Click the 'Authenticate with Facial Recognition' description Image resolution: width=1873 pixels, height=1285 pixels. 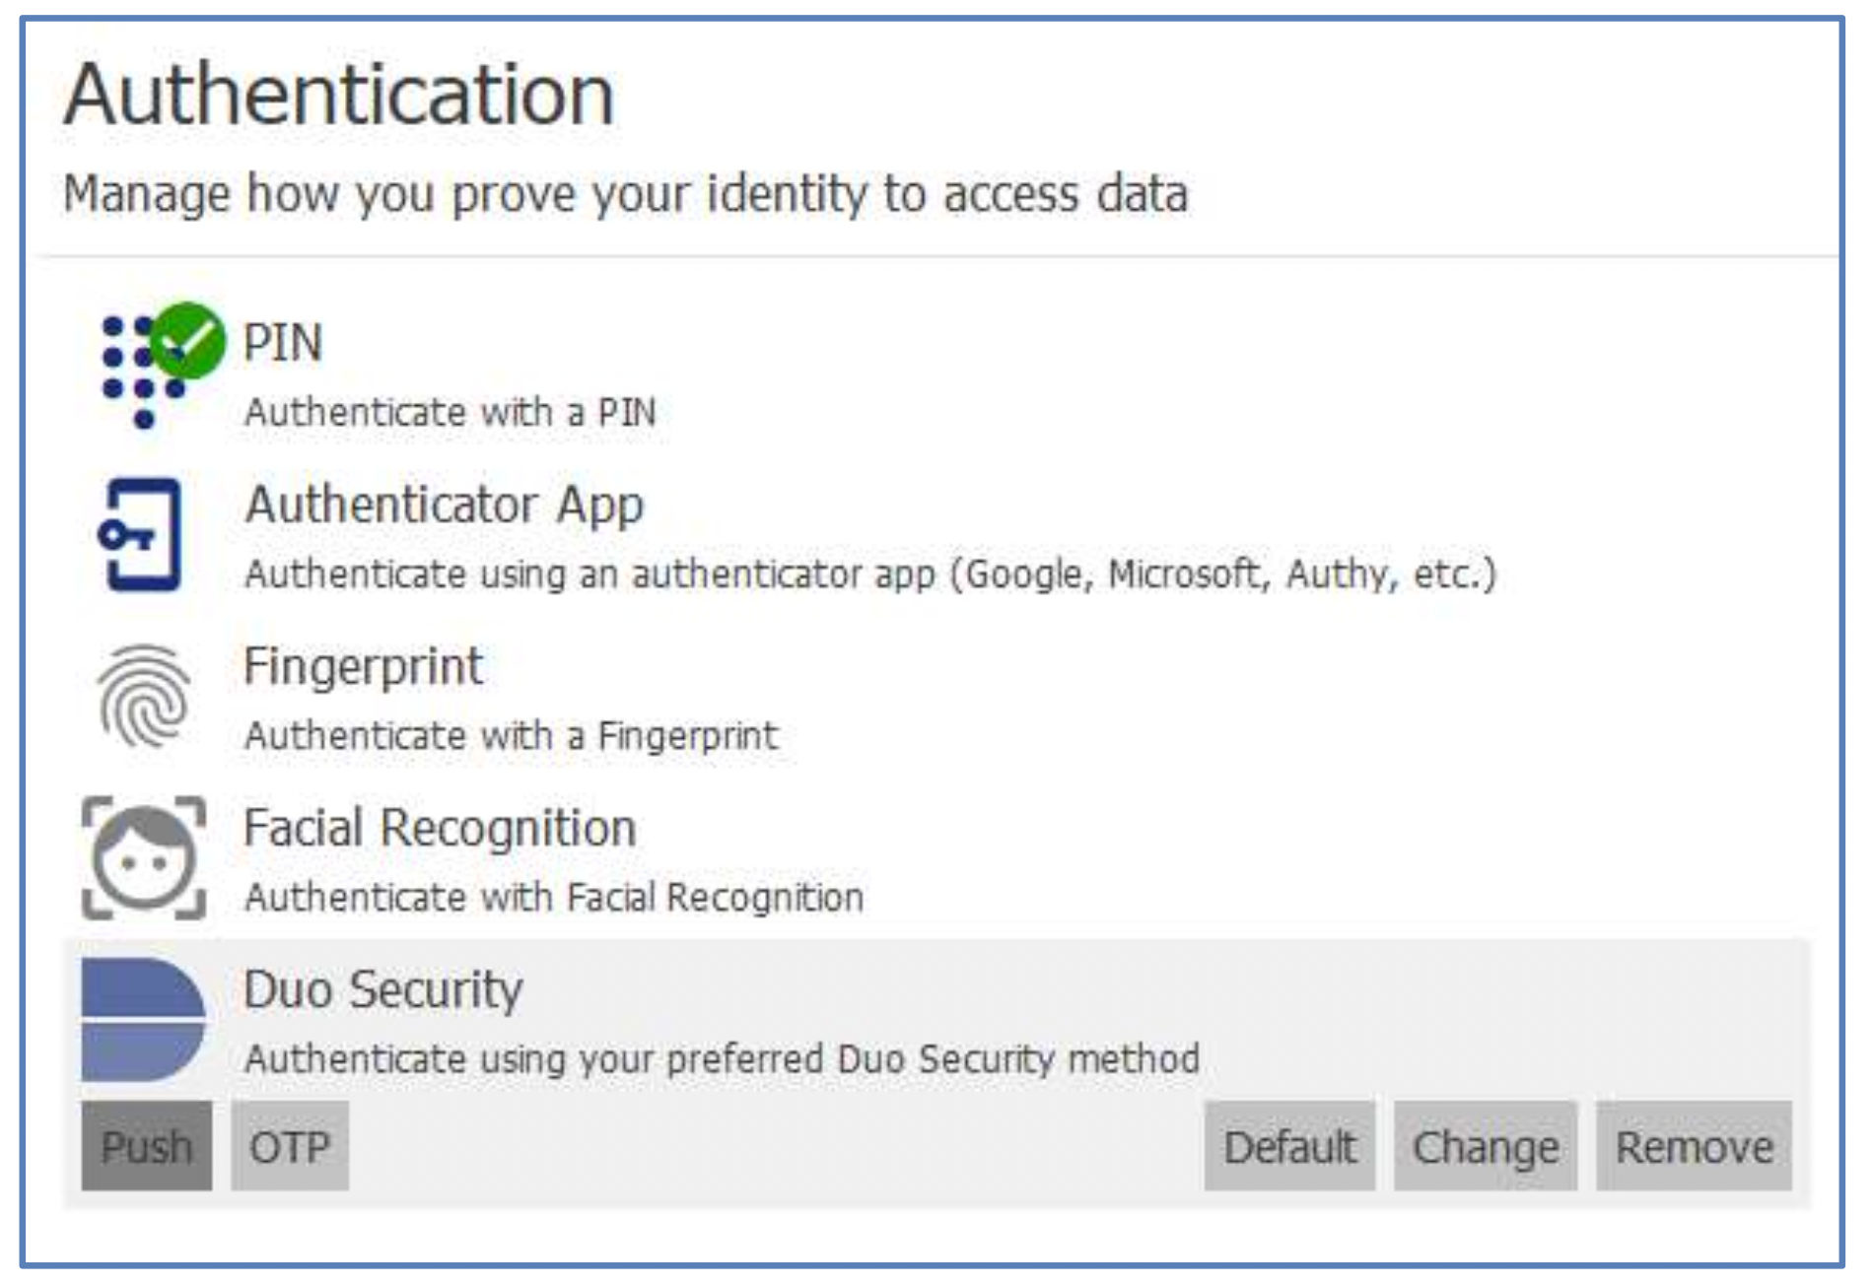554,897
